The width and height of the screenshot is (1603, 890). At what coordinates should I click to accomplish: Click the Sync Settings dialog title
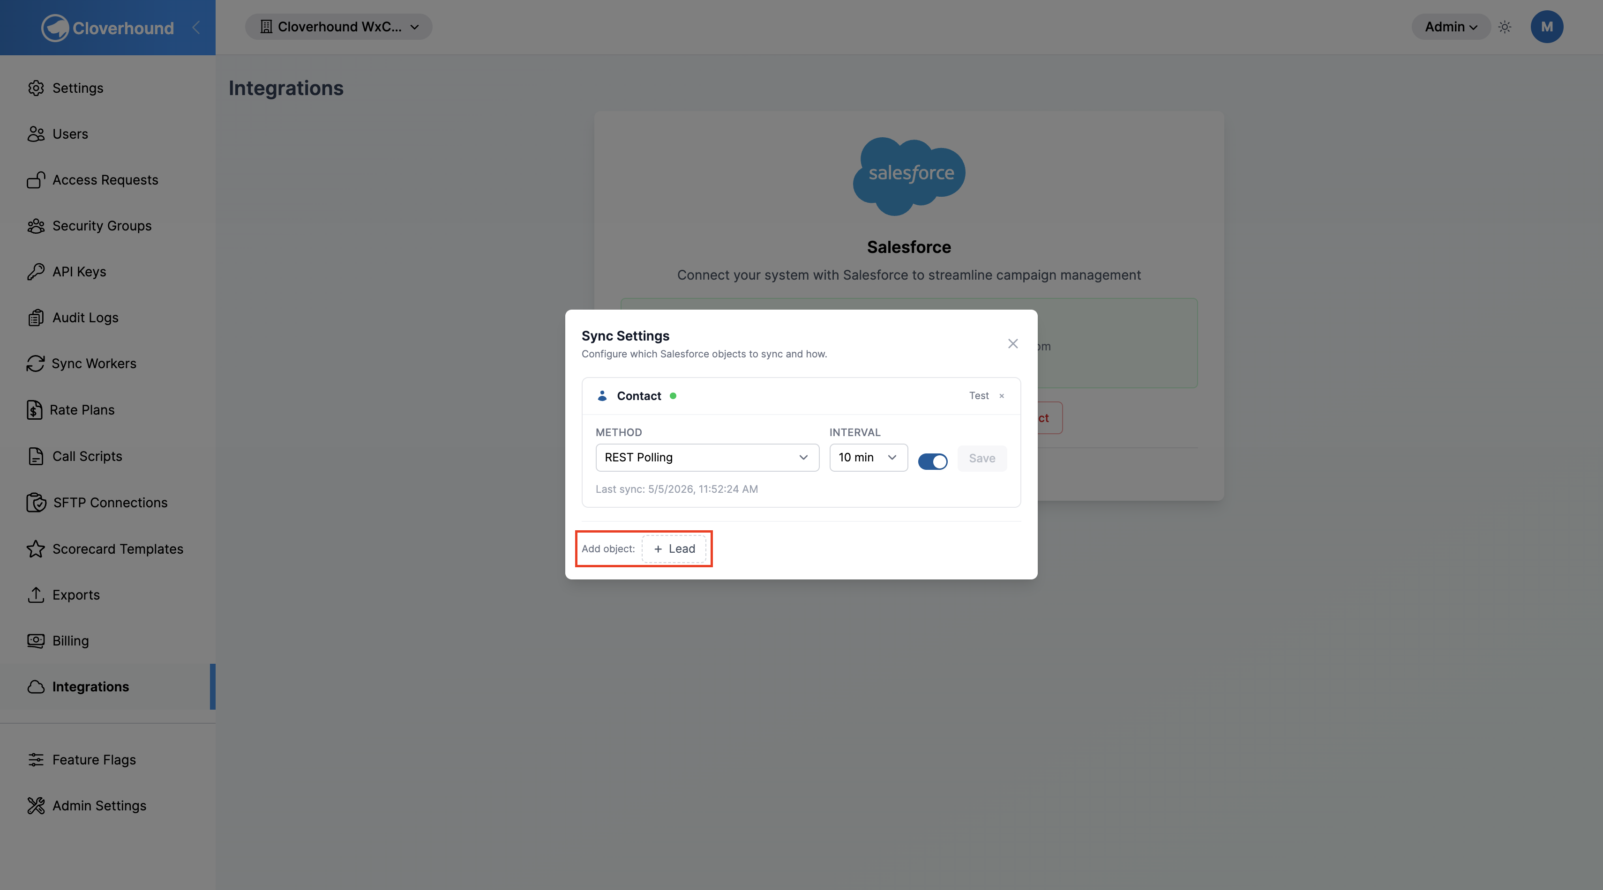coord(625,336)
